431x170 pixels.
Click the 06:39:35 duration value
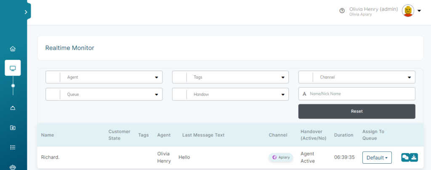point(344,157)
